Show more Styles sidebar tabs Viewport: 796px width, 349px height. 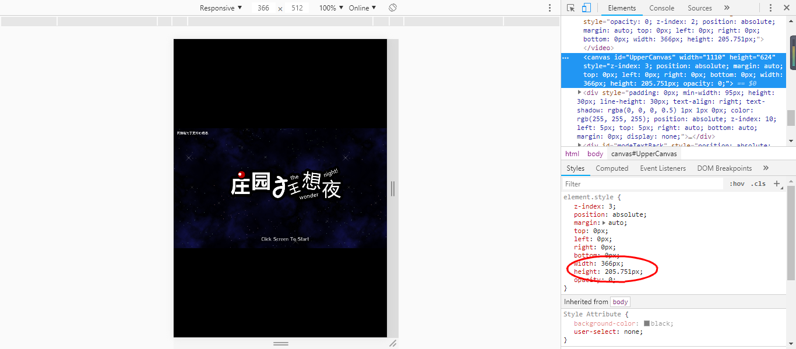tap(766, 168)
